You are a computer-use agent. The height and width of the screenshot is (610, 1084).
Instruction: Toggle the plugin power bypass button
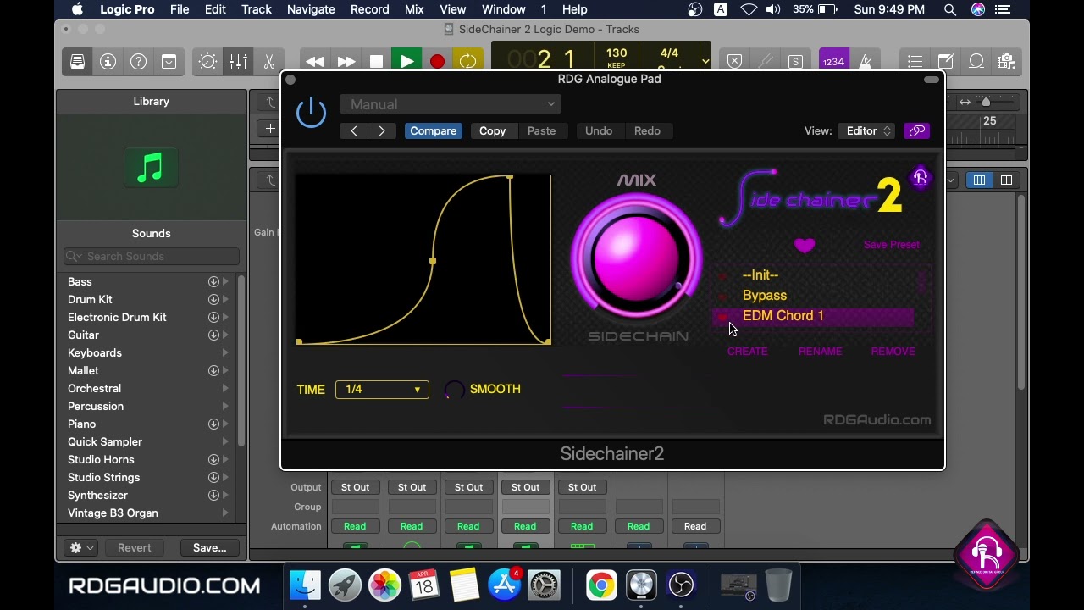click(311, 112)
